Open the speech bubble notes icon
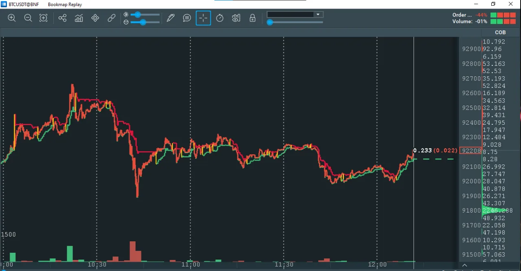Viewport: 521px width, 271px height. pos(187,18)
